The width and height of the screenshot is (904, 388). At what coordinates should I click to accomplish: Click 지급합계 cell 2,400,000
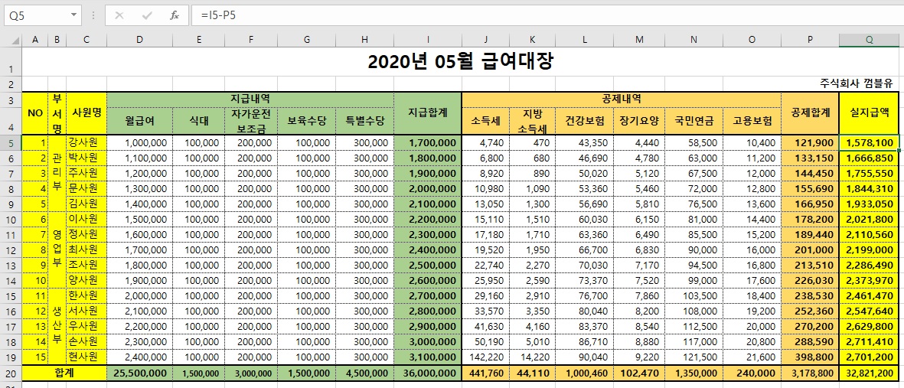click(x=428, y=249)
